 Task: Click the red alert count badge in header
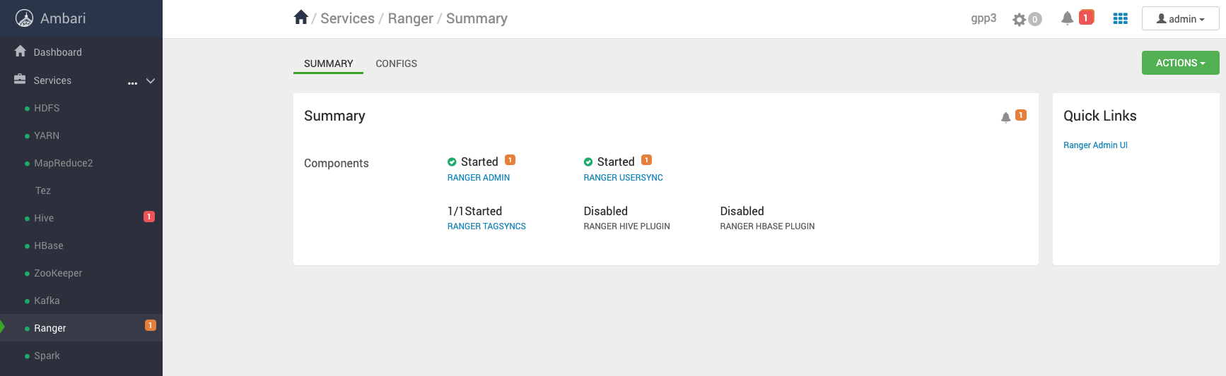pos(1087,18)
